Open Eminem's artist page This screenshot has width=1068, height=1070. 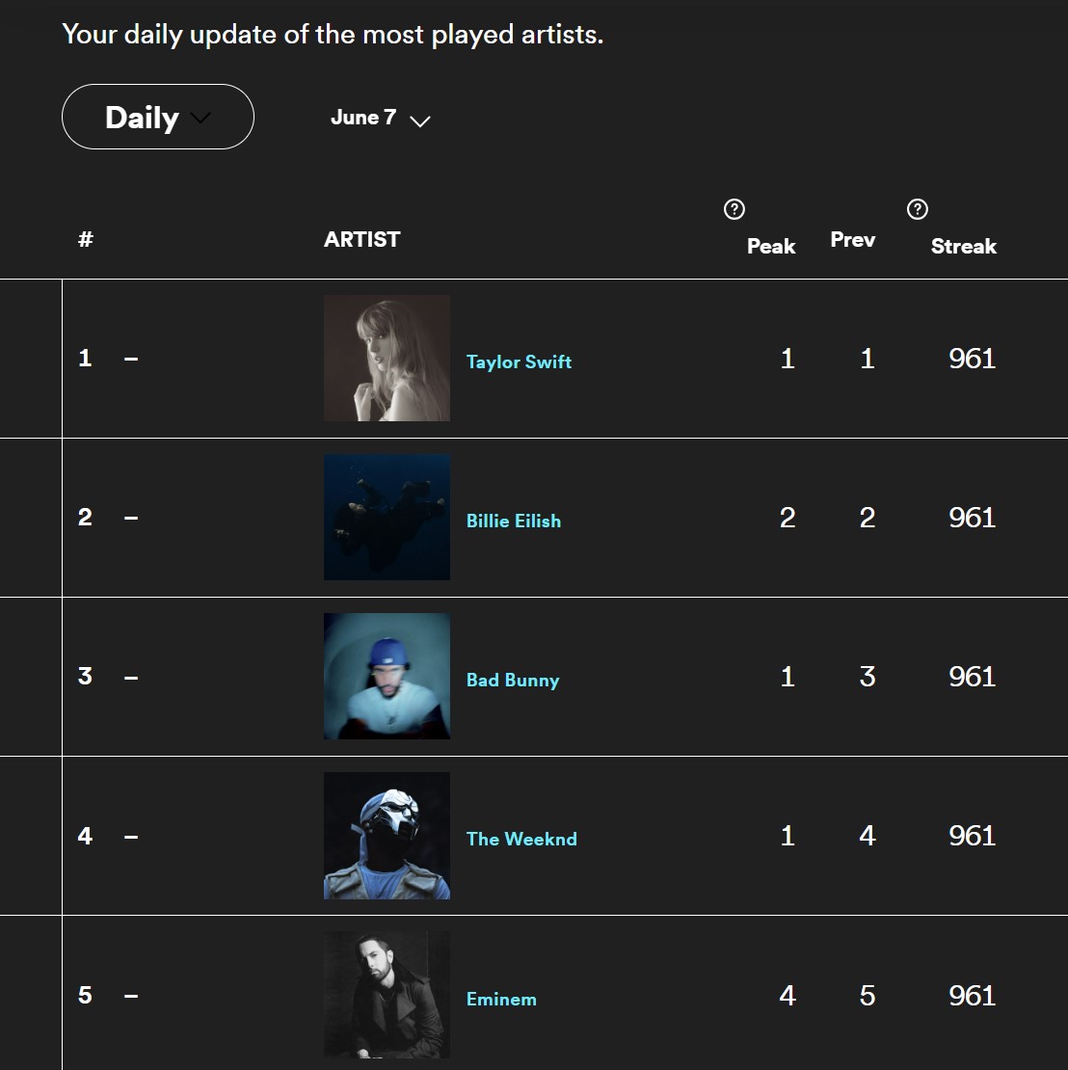click(x=501, y=1000)
